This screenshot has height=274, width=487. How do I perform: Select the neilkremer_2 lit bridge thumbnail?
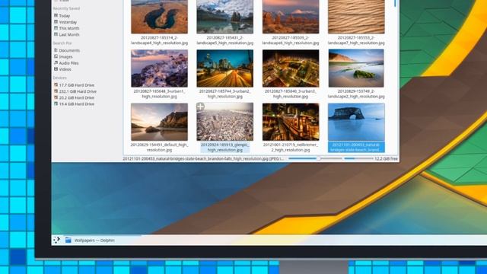click(291, 122)
